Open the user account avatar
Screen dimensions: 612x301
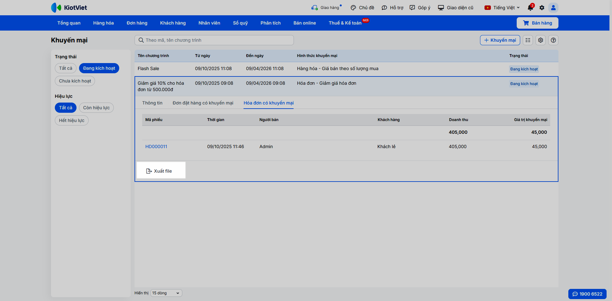click(553, 8)
